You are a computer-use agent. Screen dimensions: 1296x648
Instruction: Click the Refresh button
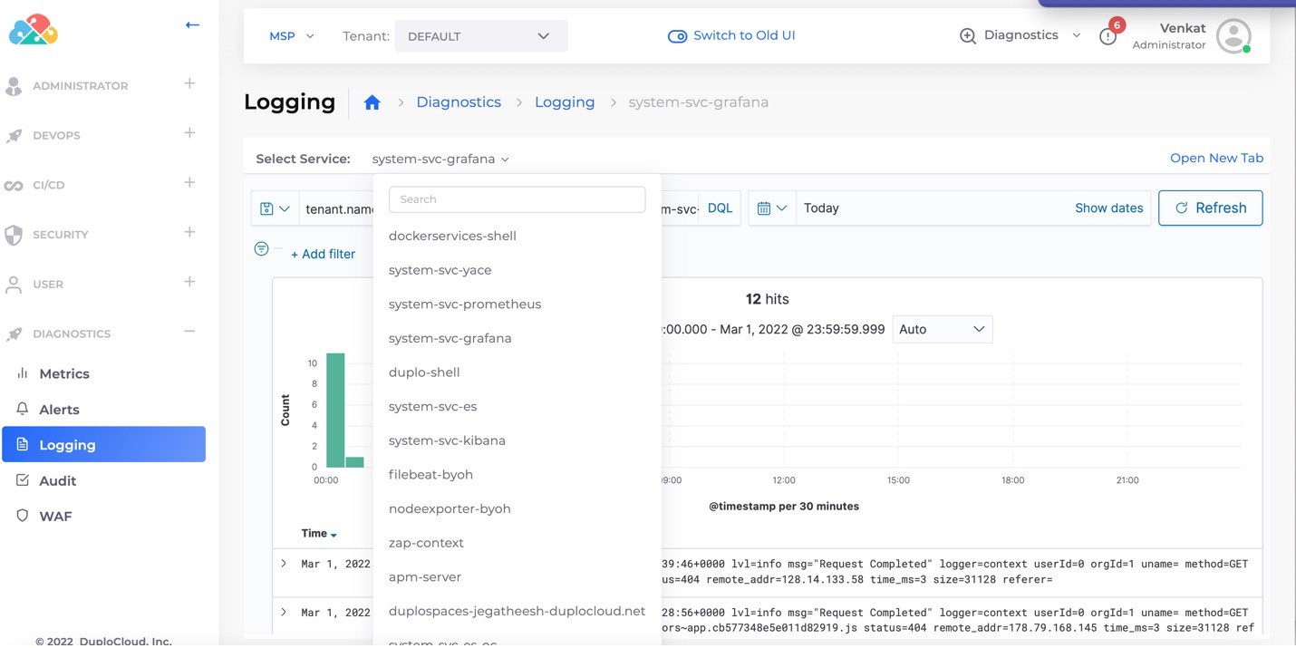(x=1210, y=208)
